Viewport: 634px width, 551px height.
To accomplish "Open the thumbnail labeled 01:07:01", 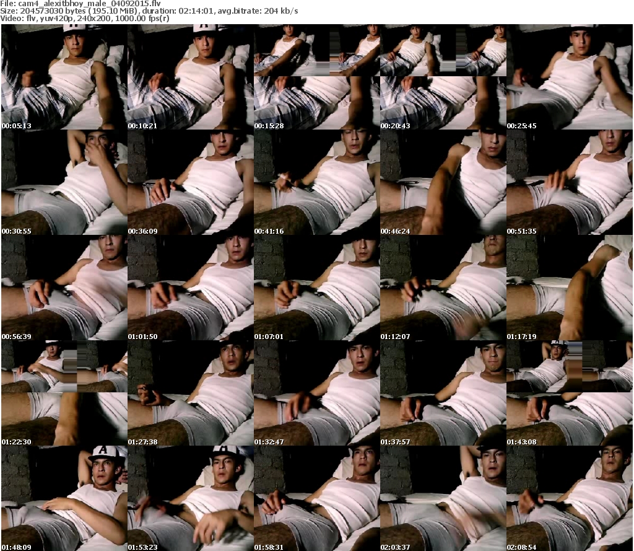I will (x=317, y=288).
